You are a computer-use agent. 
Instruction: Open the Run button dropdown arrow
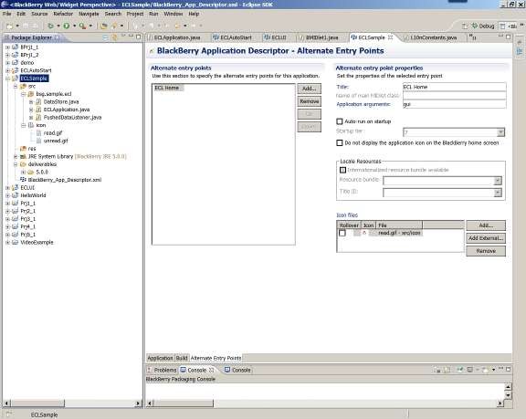click(x=75, y=26)
